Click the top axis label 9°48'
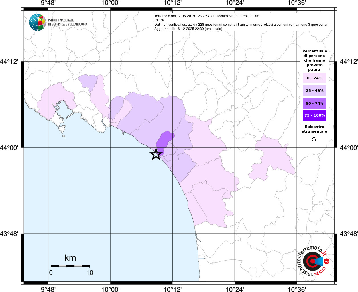The image size is (358, 292). pyautogui.click(x=48, y=3)
